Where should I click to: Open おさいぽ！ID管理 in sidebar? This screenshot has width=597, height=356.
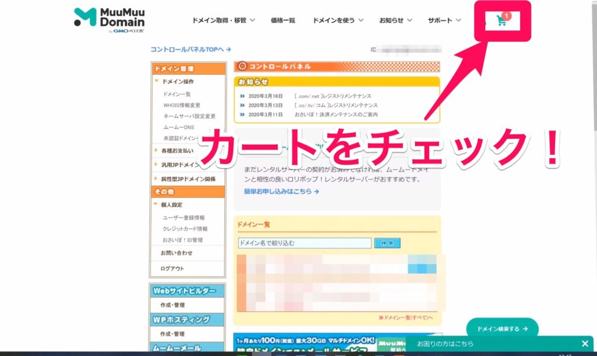[182, 240]
